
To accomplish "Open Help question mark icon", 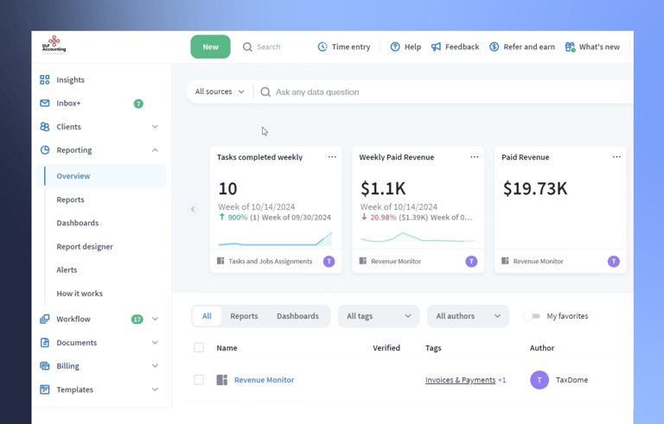I will tap(395, 47).
